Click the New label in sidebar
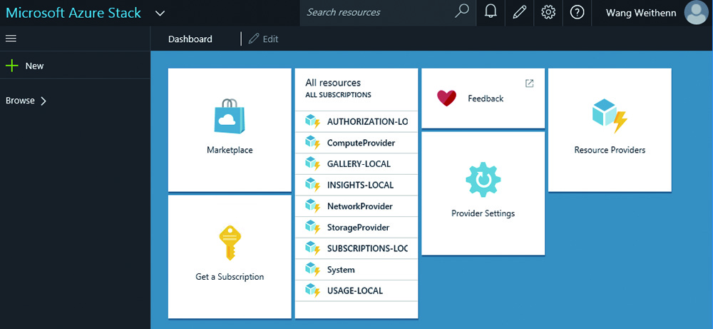Viewport: 713px width, 329px height. 34,66
